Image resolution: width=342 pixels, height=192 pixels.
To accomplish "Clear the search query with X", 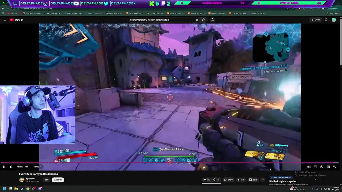I will pyautogui.click(x=197, y=20).
